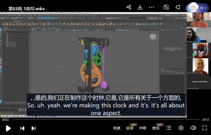Click the rotate screen icon beside Hi
The width and height of the screenshot is (211, 135).
[177, 7]
